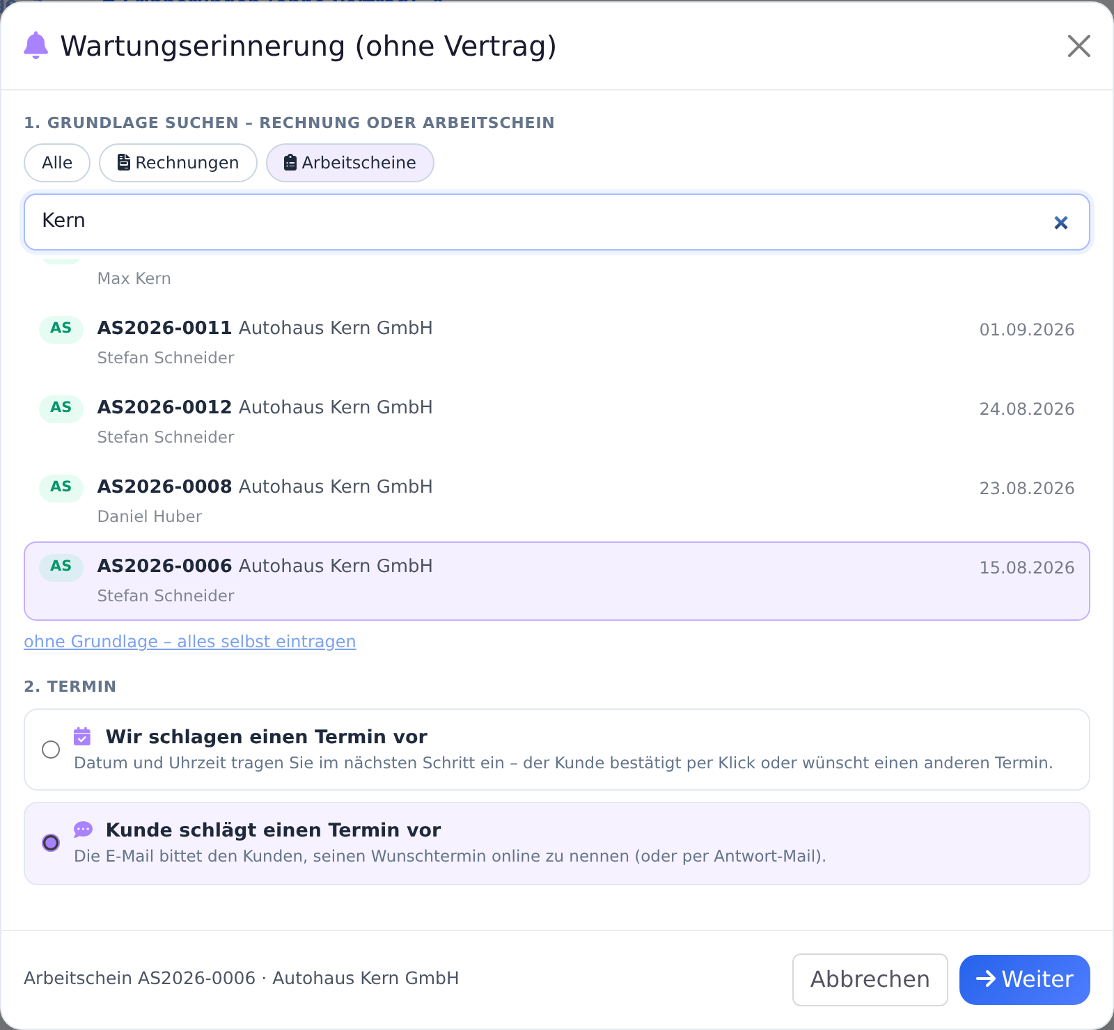Screen dimensions: 1114x1030
Task: Click the arrow icon on the Weiter button
Action: click(986, 979)
